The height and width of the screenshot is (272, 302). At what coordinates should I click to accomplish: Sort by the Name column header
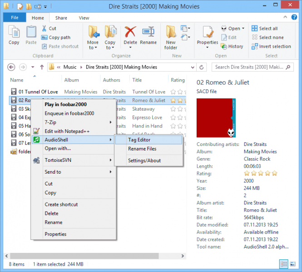[17, 80]
